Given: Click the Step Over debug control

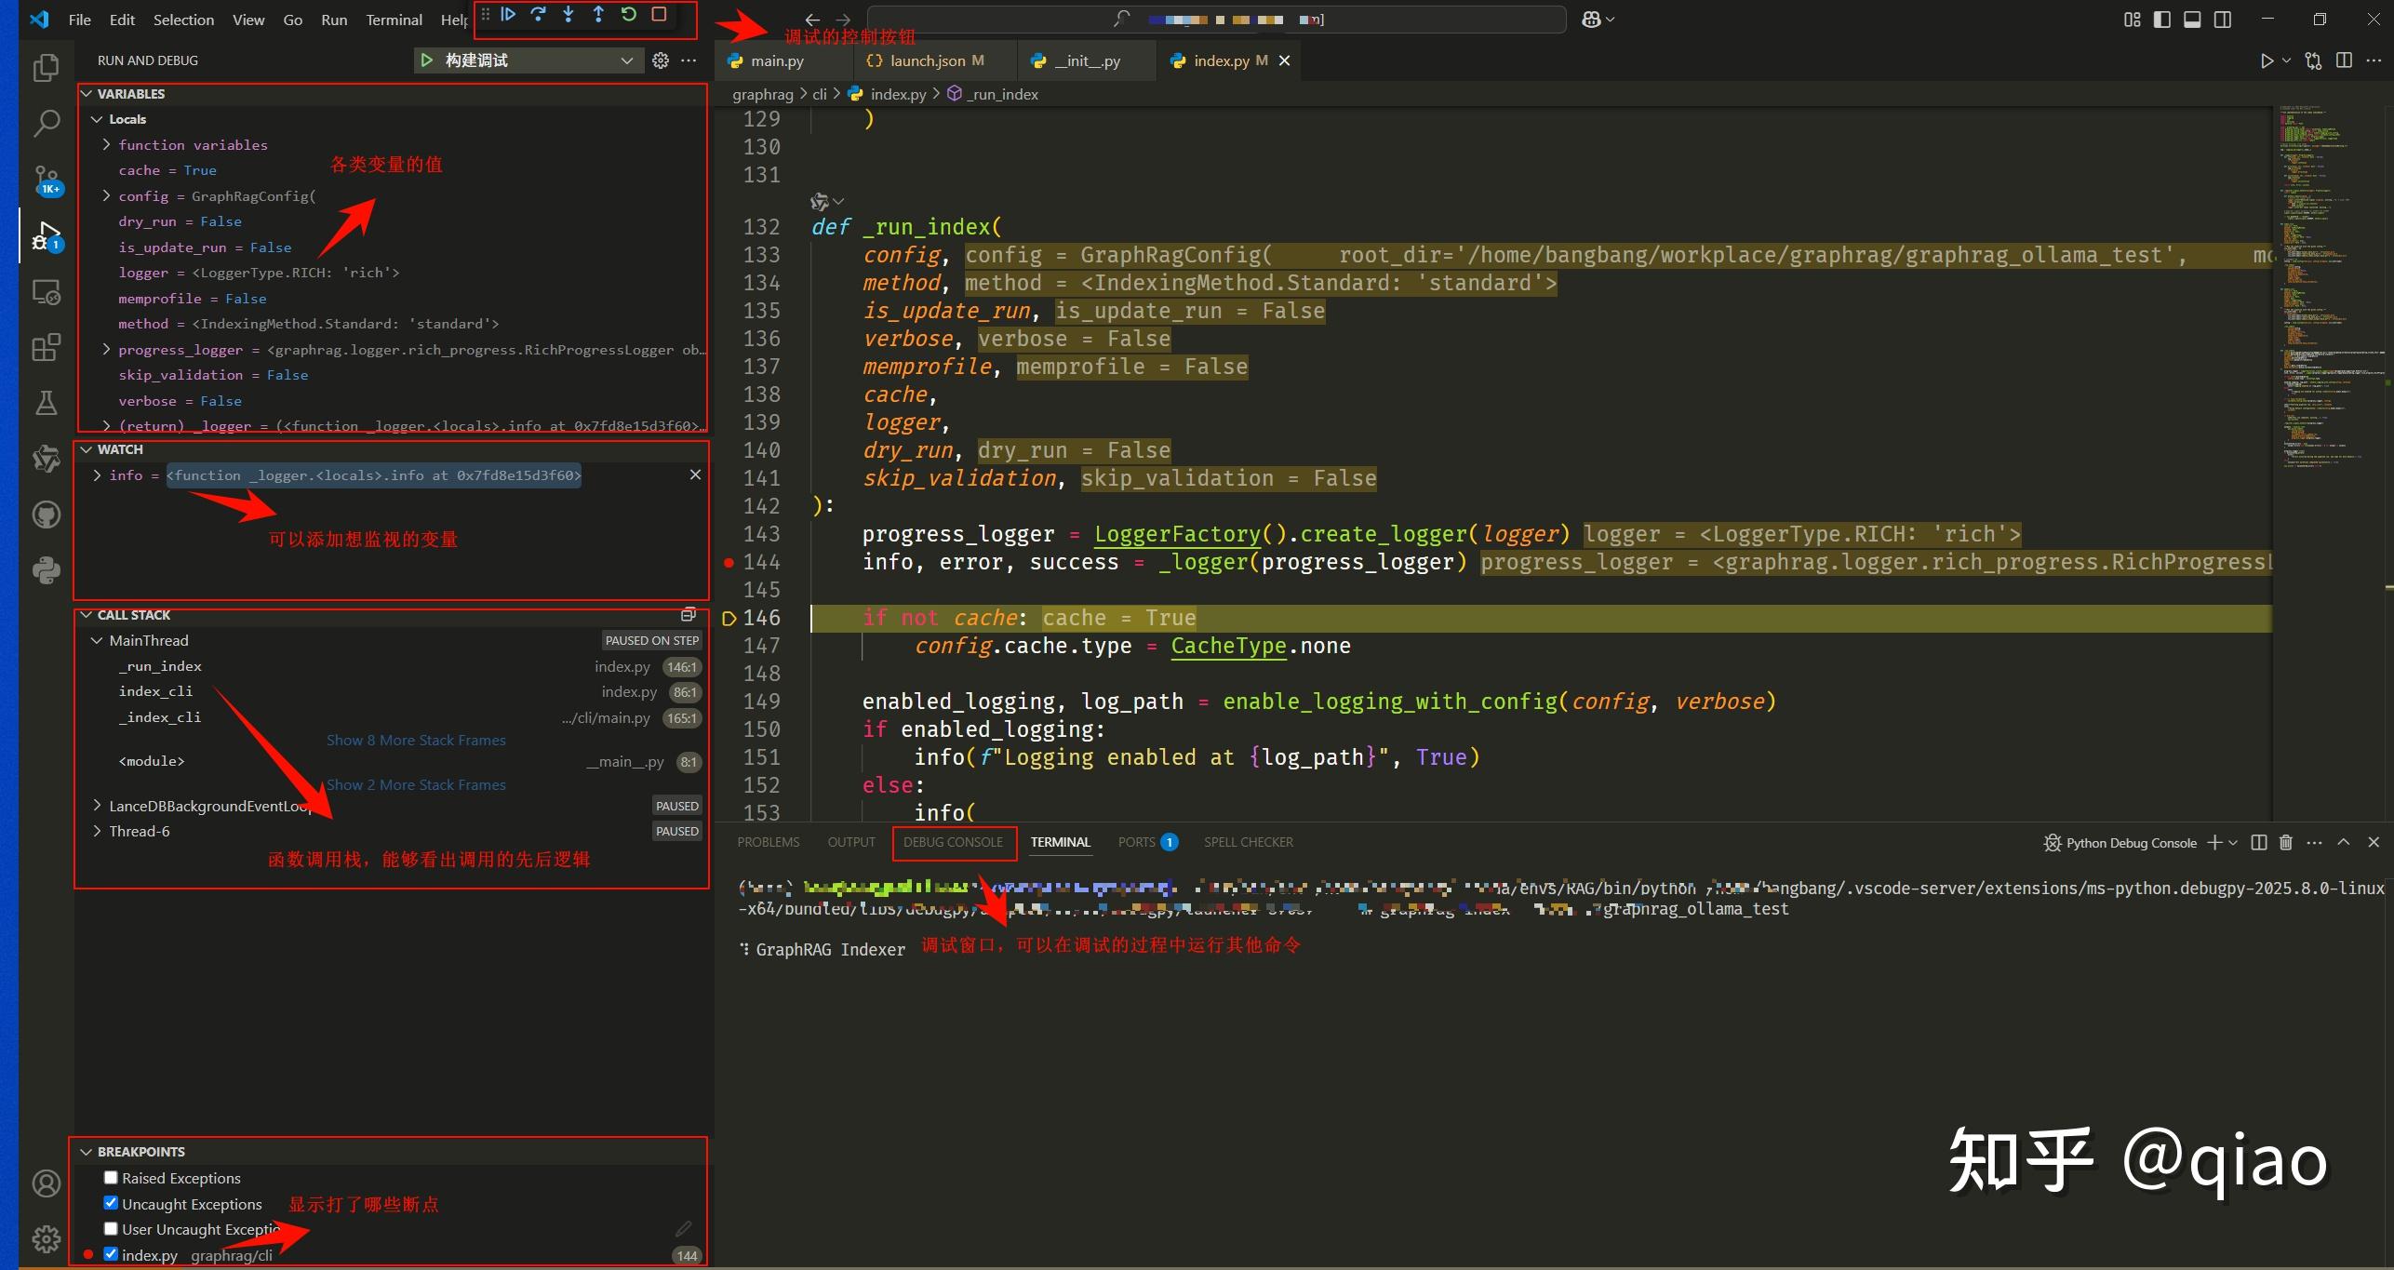Looking at the screenshot, I should click(x=539, y=14).
